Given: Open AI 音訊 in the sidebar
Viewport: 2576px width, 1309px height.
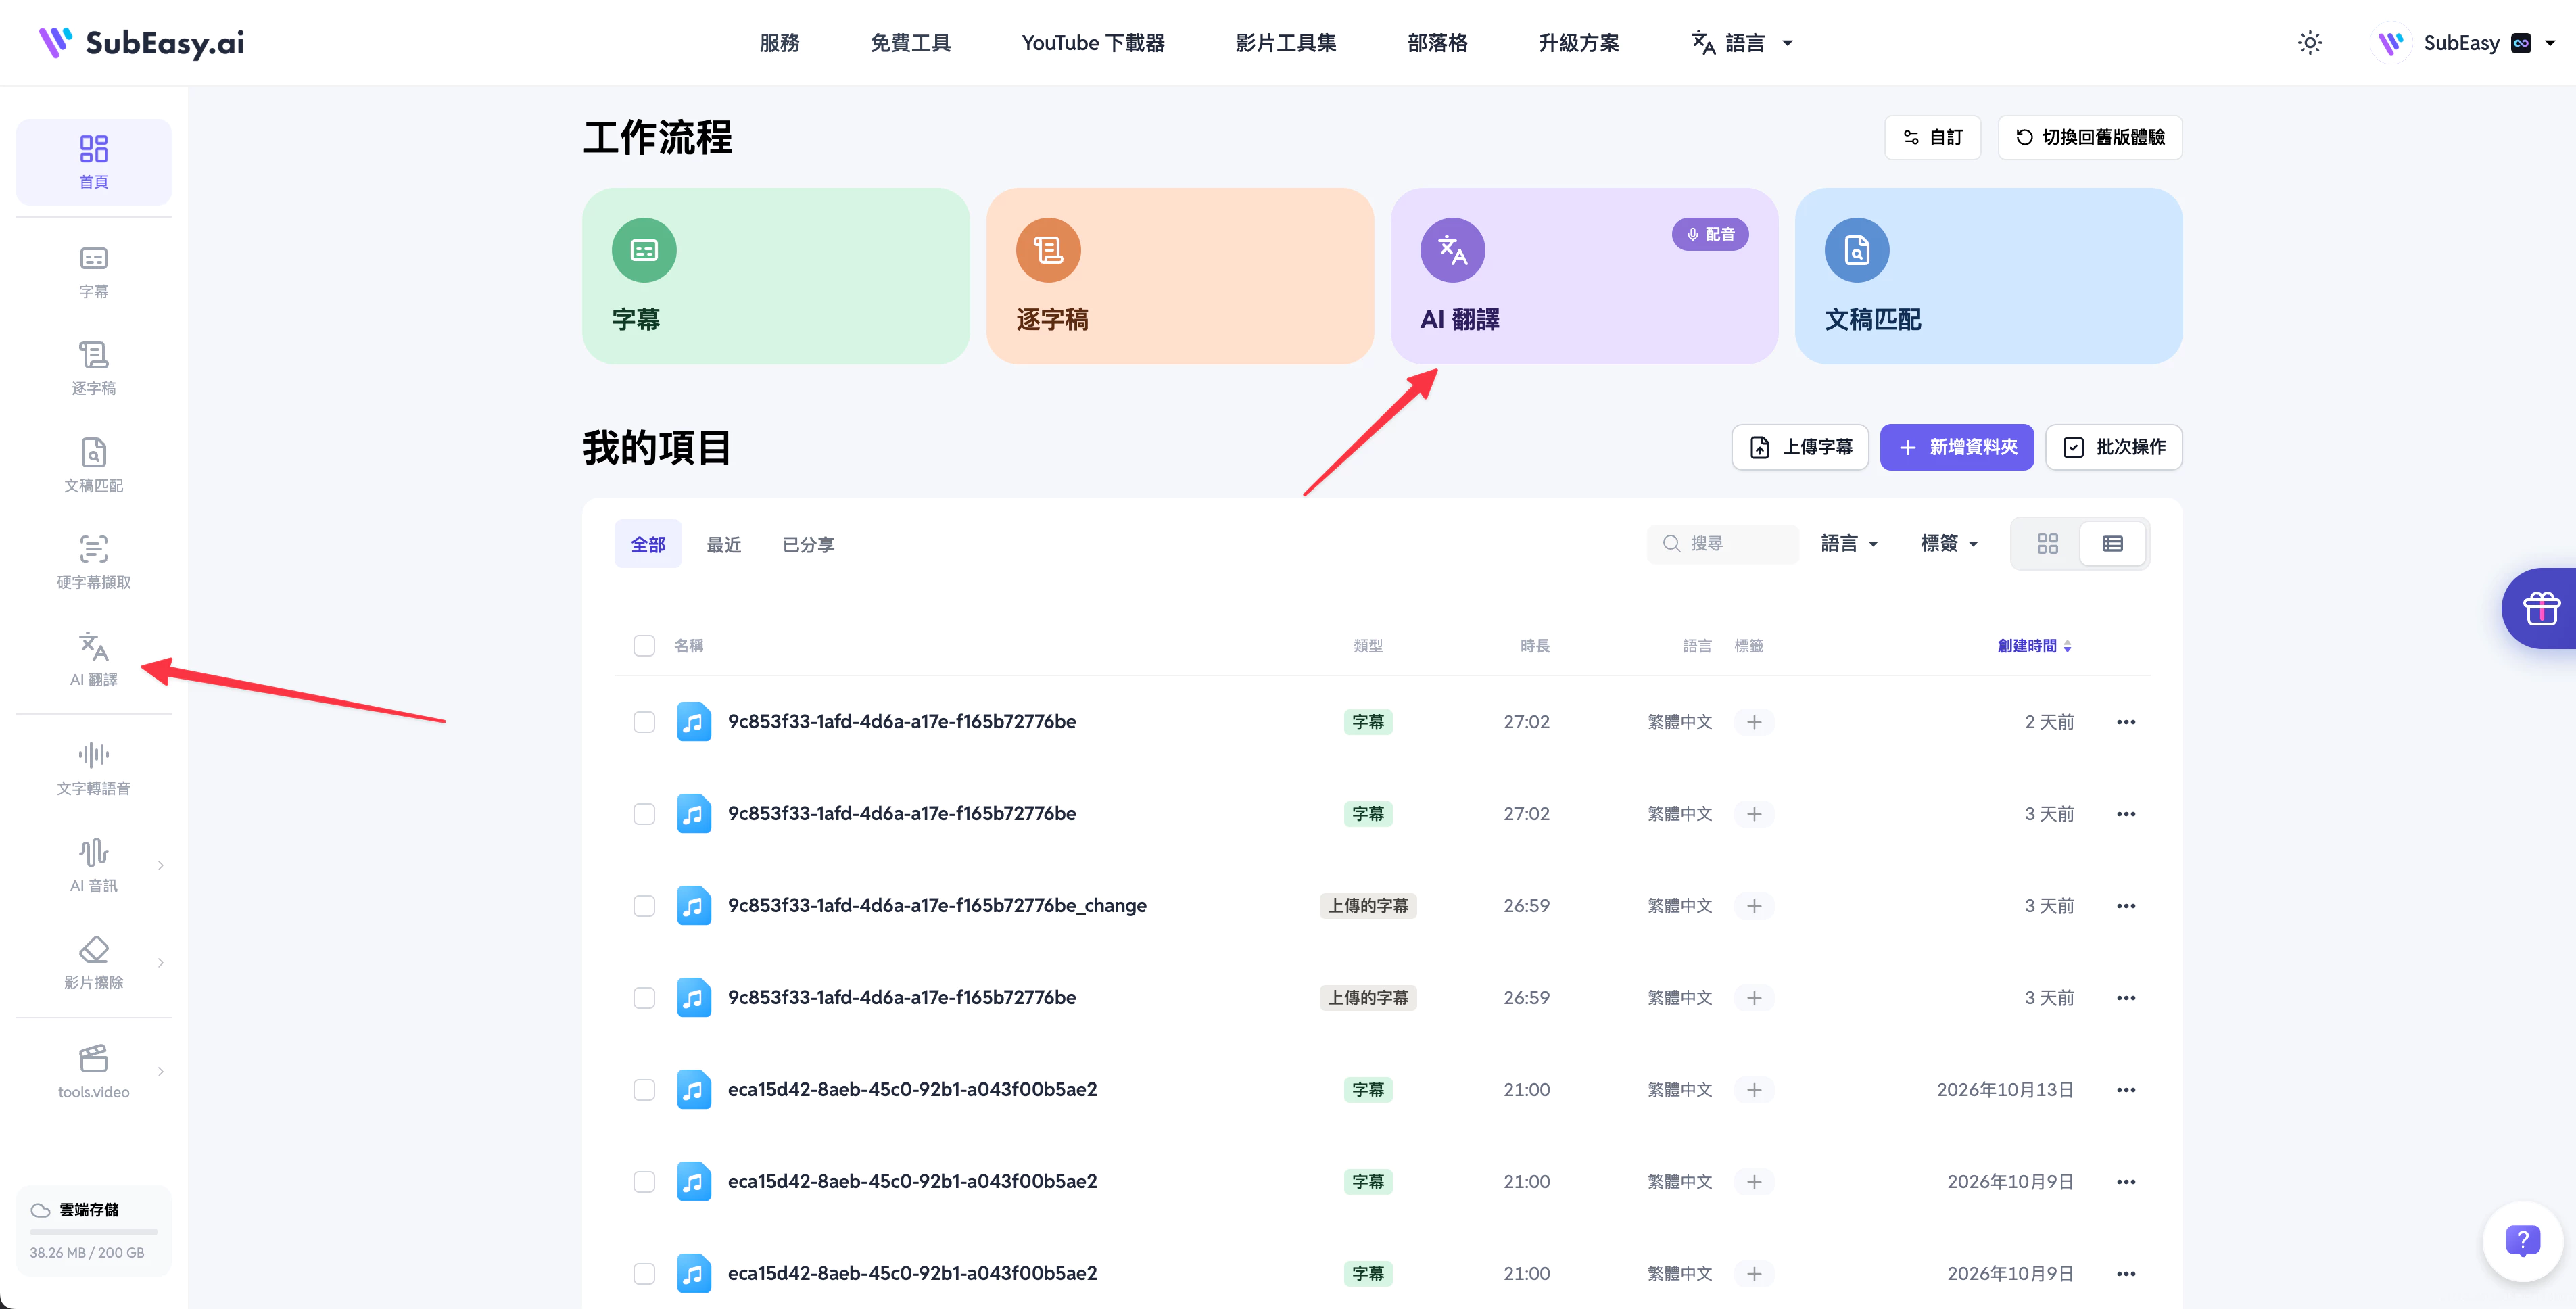Looking at the screenshot, I should click(94, 866).
